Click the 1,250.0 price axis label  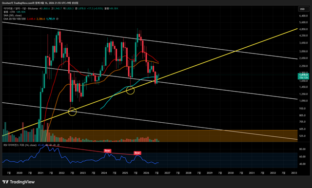[x=303, y=94]
